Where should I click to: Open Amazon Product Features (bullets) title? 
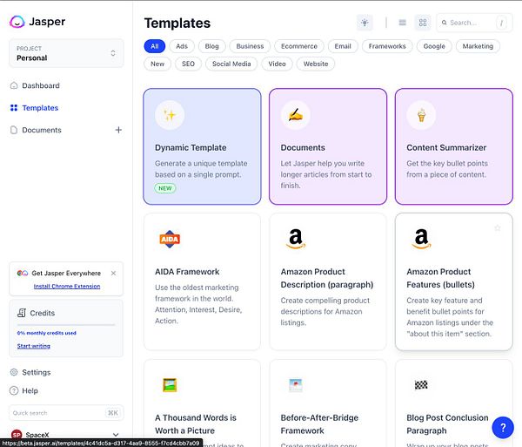tap(440, 278)
